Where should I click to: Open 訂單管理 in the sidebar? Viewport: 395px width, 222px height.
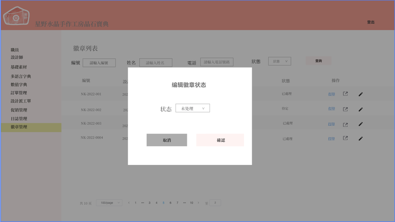pyautogui.click(x=19, y=93)
